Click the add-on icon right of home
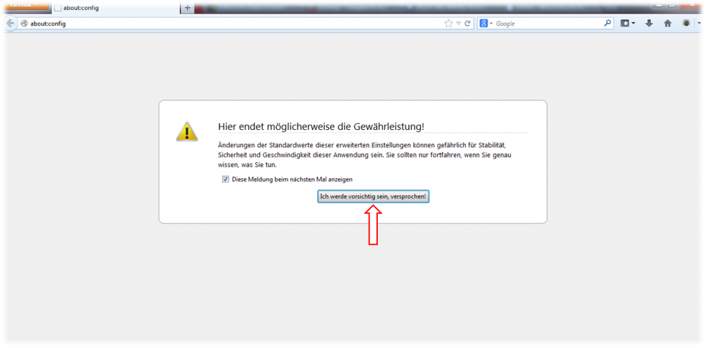The height and width of the screenshot is (348, 706). [686, 23]
